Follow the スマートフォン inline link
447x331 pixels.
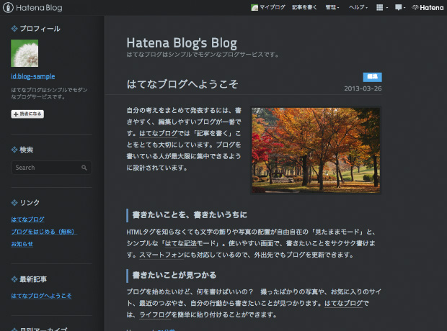(x=161, y=255)
